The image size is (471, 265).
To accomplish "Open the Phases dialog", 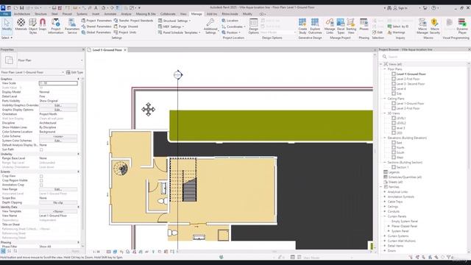I will [364, 24].
